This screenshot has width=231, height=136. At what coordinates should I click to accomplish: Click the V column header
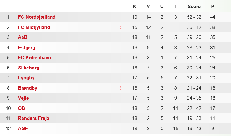click(148, 7)
